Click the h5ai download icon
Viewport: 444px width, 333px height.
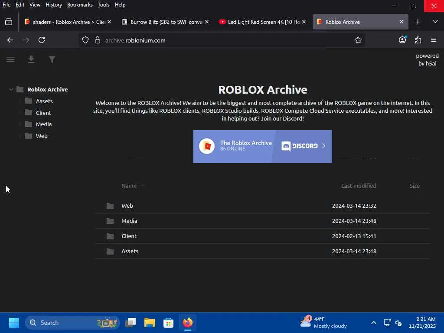31,59
